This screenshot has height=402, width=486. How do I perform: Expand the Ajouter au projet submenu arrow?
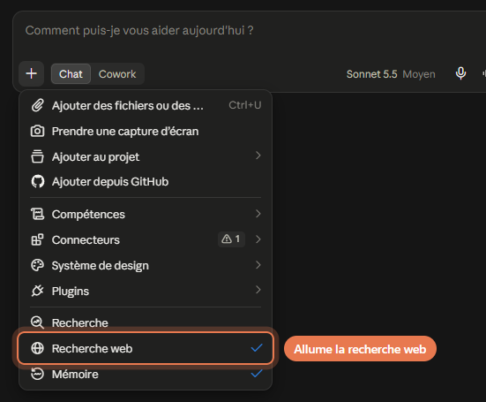(258, 155)
